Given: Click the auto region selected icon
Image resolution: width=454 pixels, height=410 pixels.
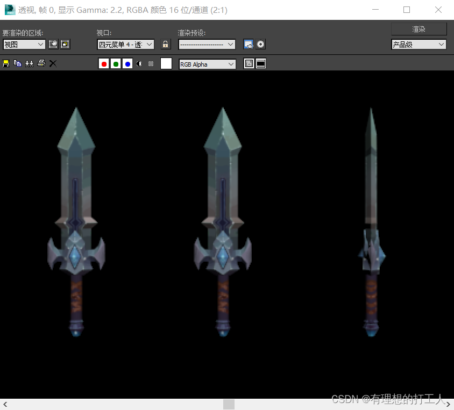Looking at the screenshot, I should 65,44.
